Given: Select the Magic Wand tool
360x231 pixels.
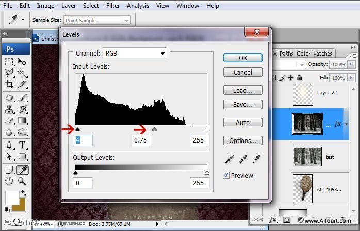Looking at the screenshot, I should pos(22,73).
